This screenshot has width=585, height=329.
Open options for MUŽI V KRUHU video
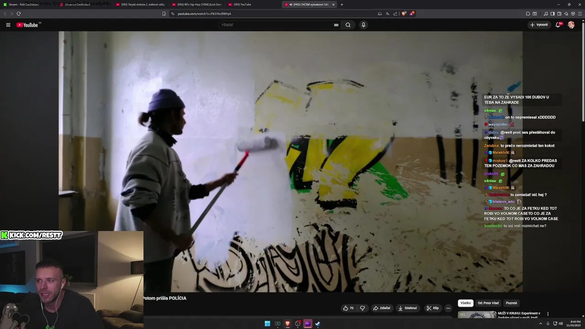click(x=548, y=314)
